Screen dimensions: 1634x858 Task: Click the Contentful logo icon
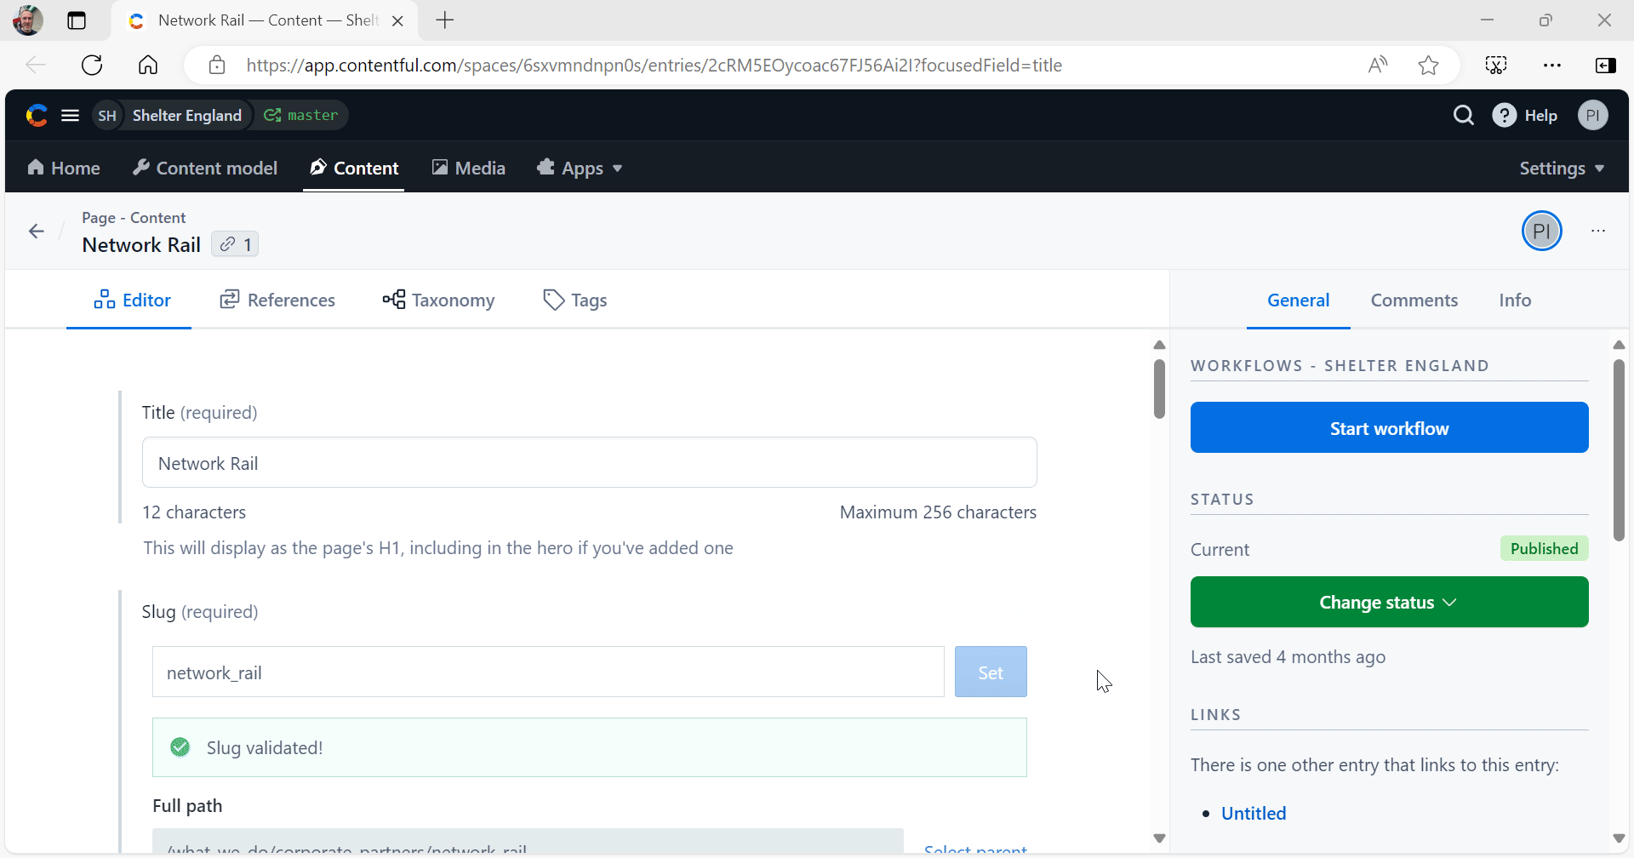click(x=37, y=115)
